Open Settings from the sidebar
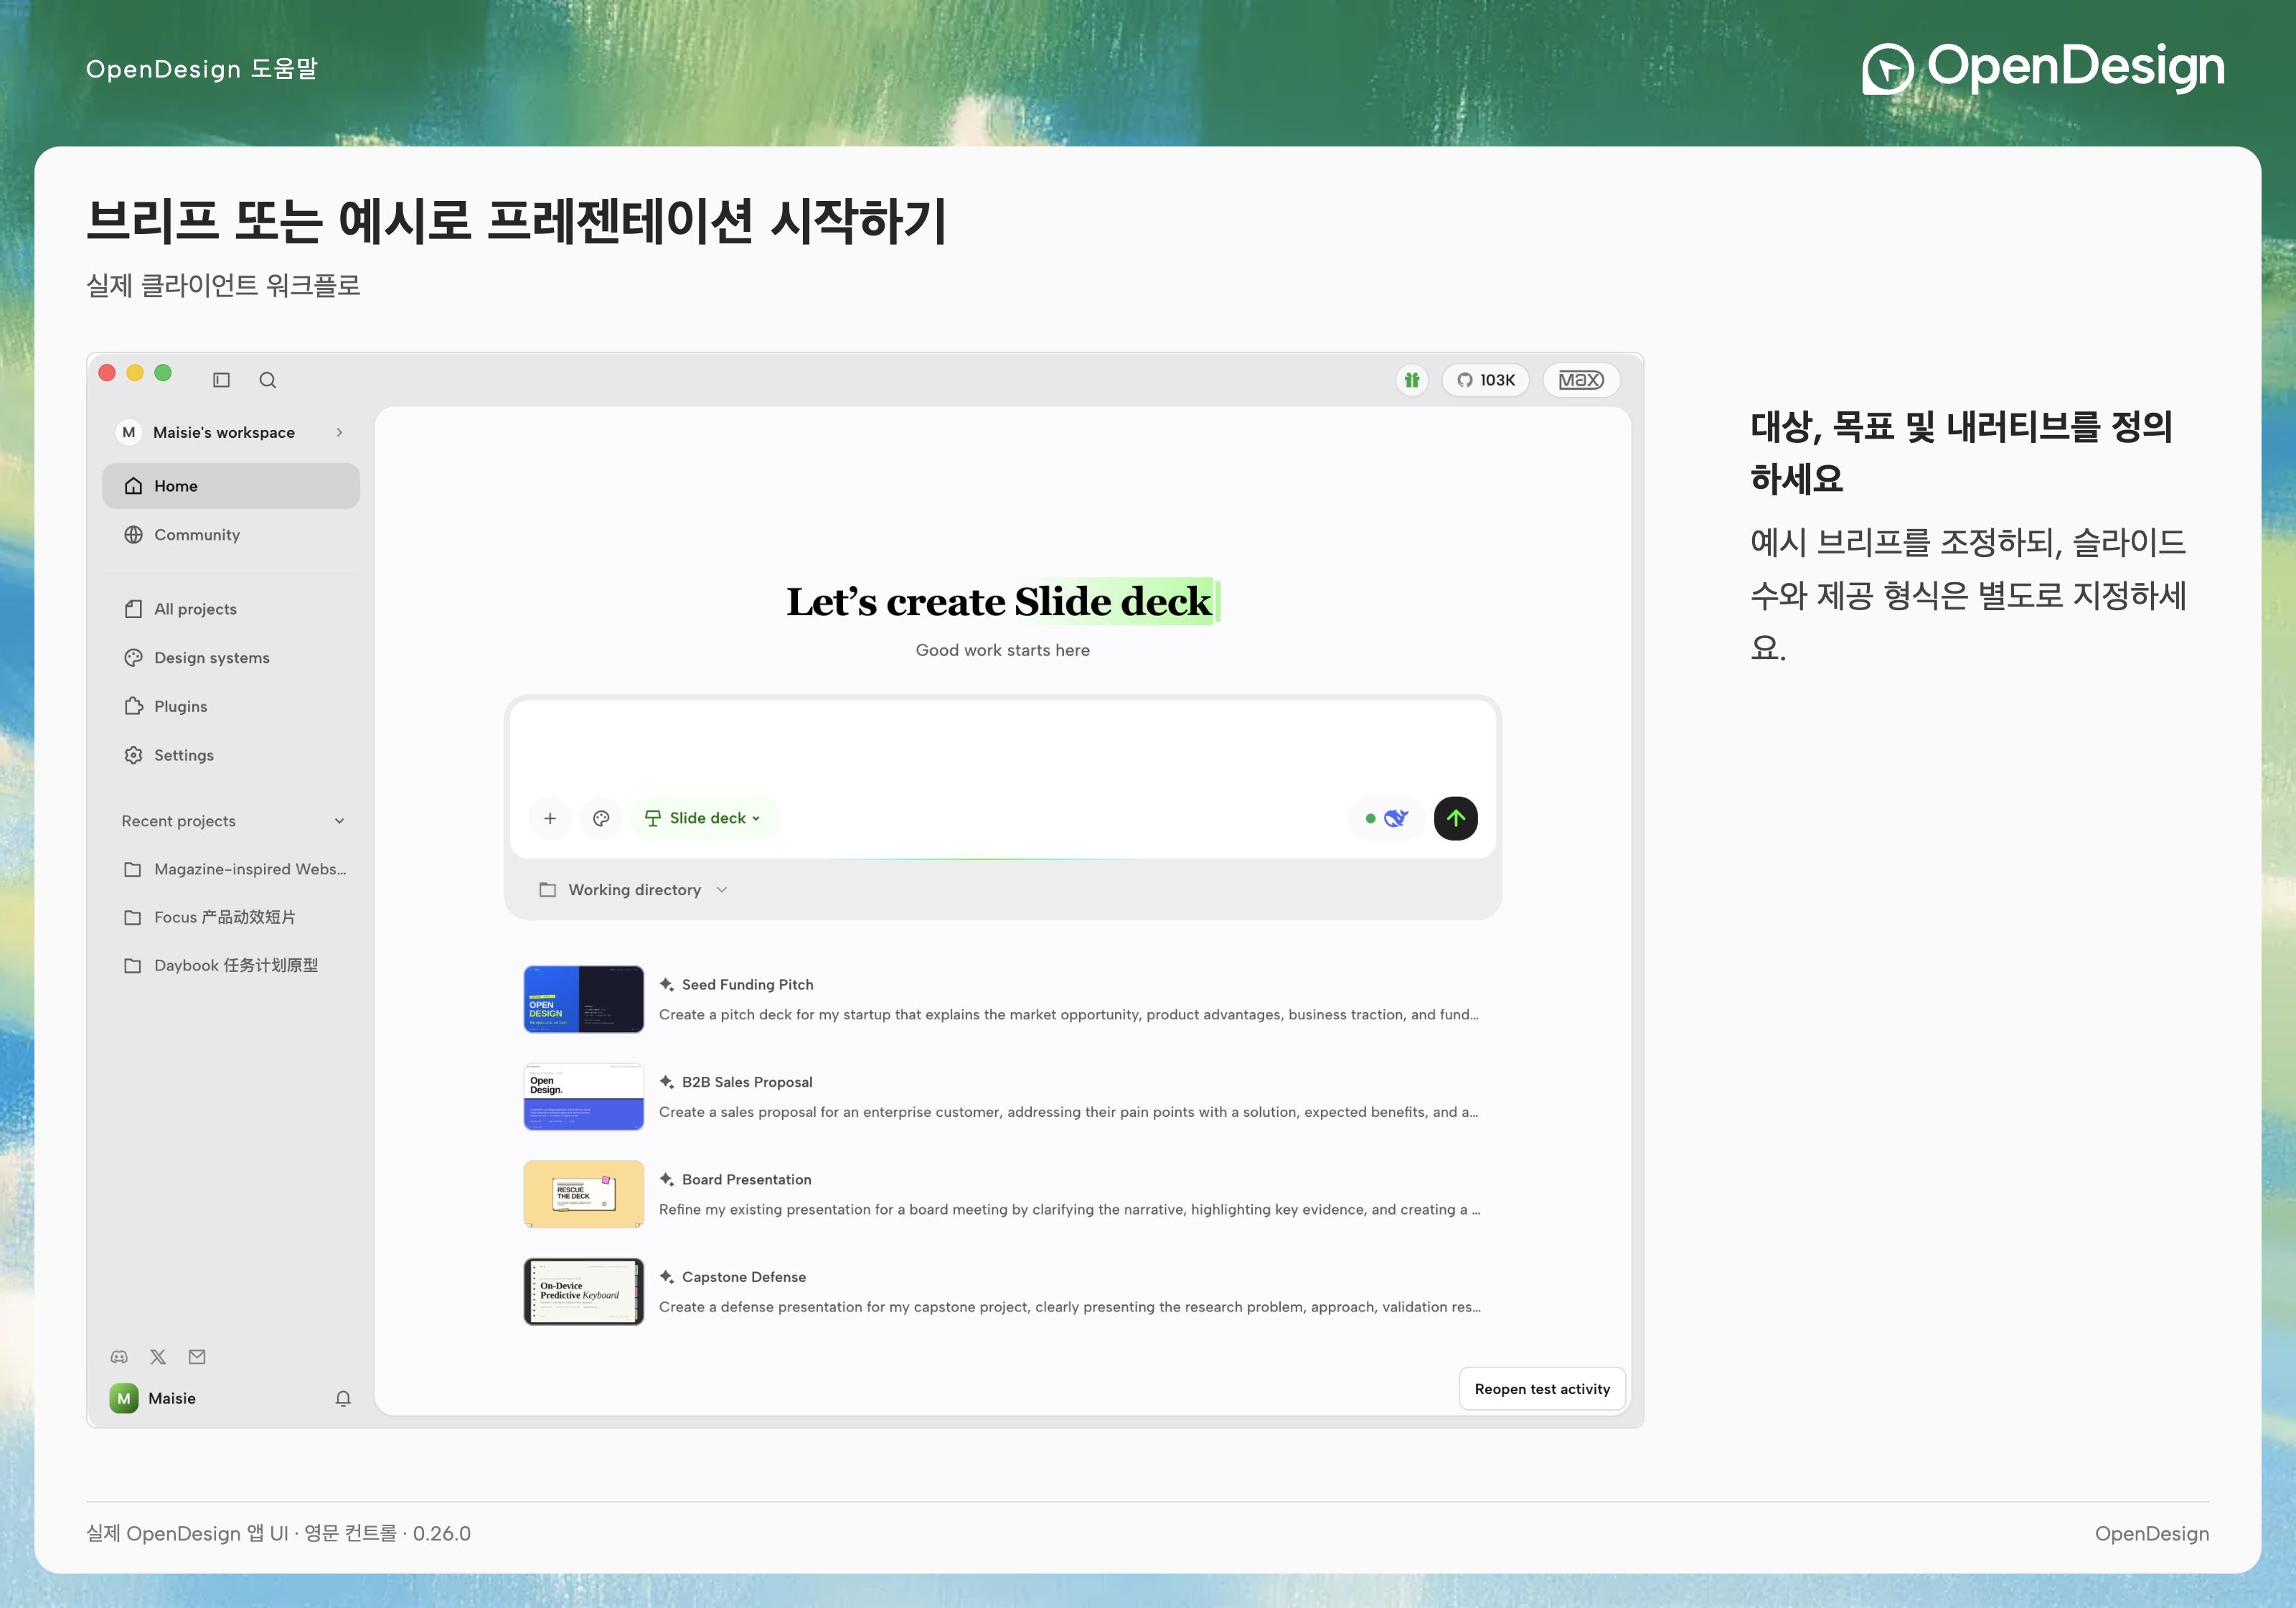The height and width of the screenshot is (1608, 2296). (230, 755)
